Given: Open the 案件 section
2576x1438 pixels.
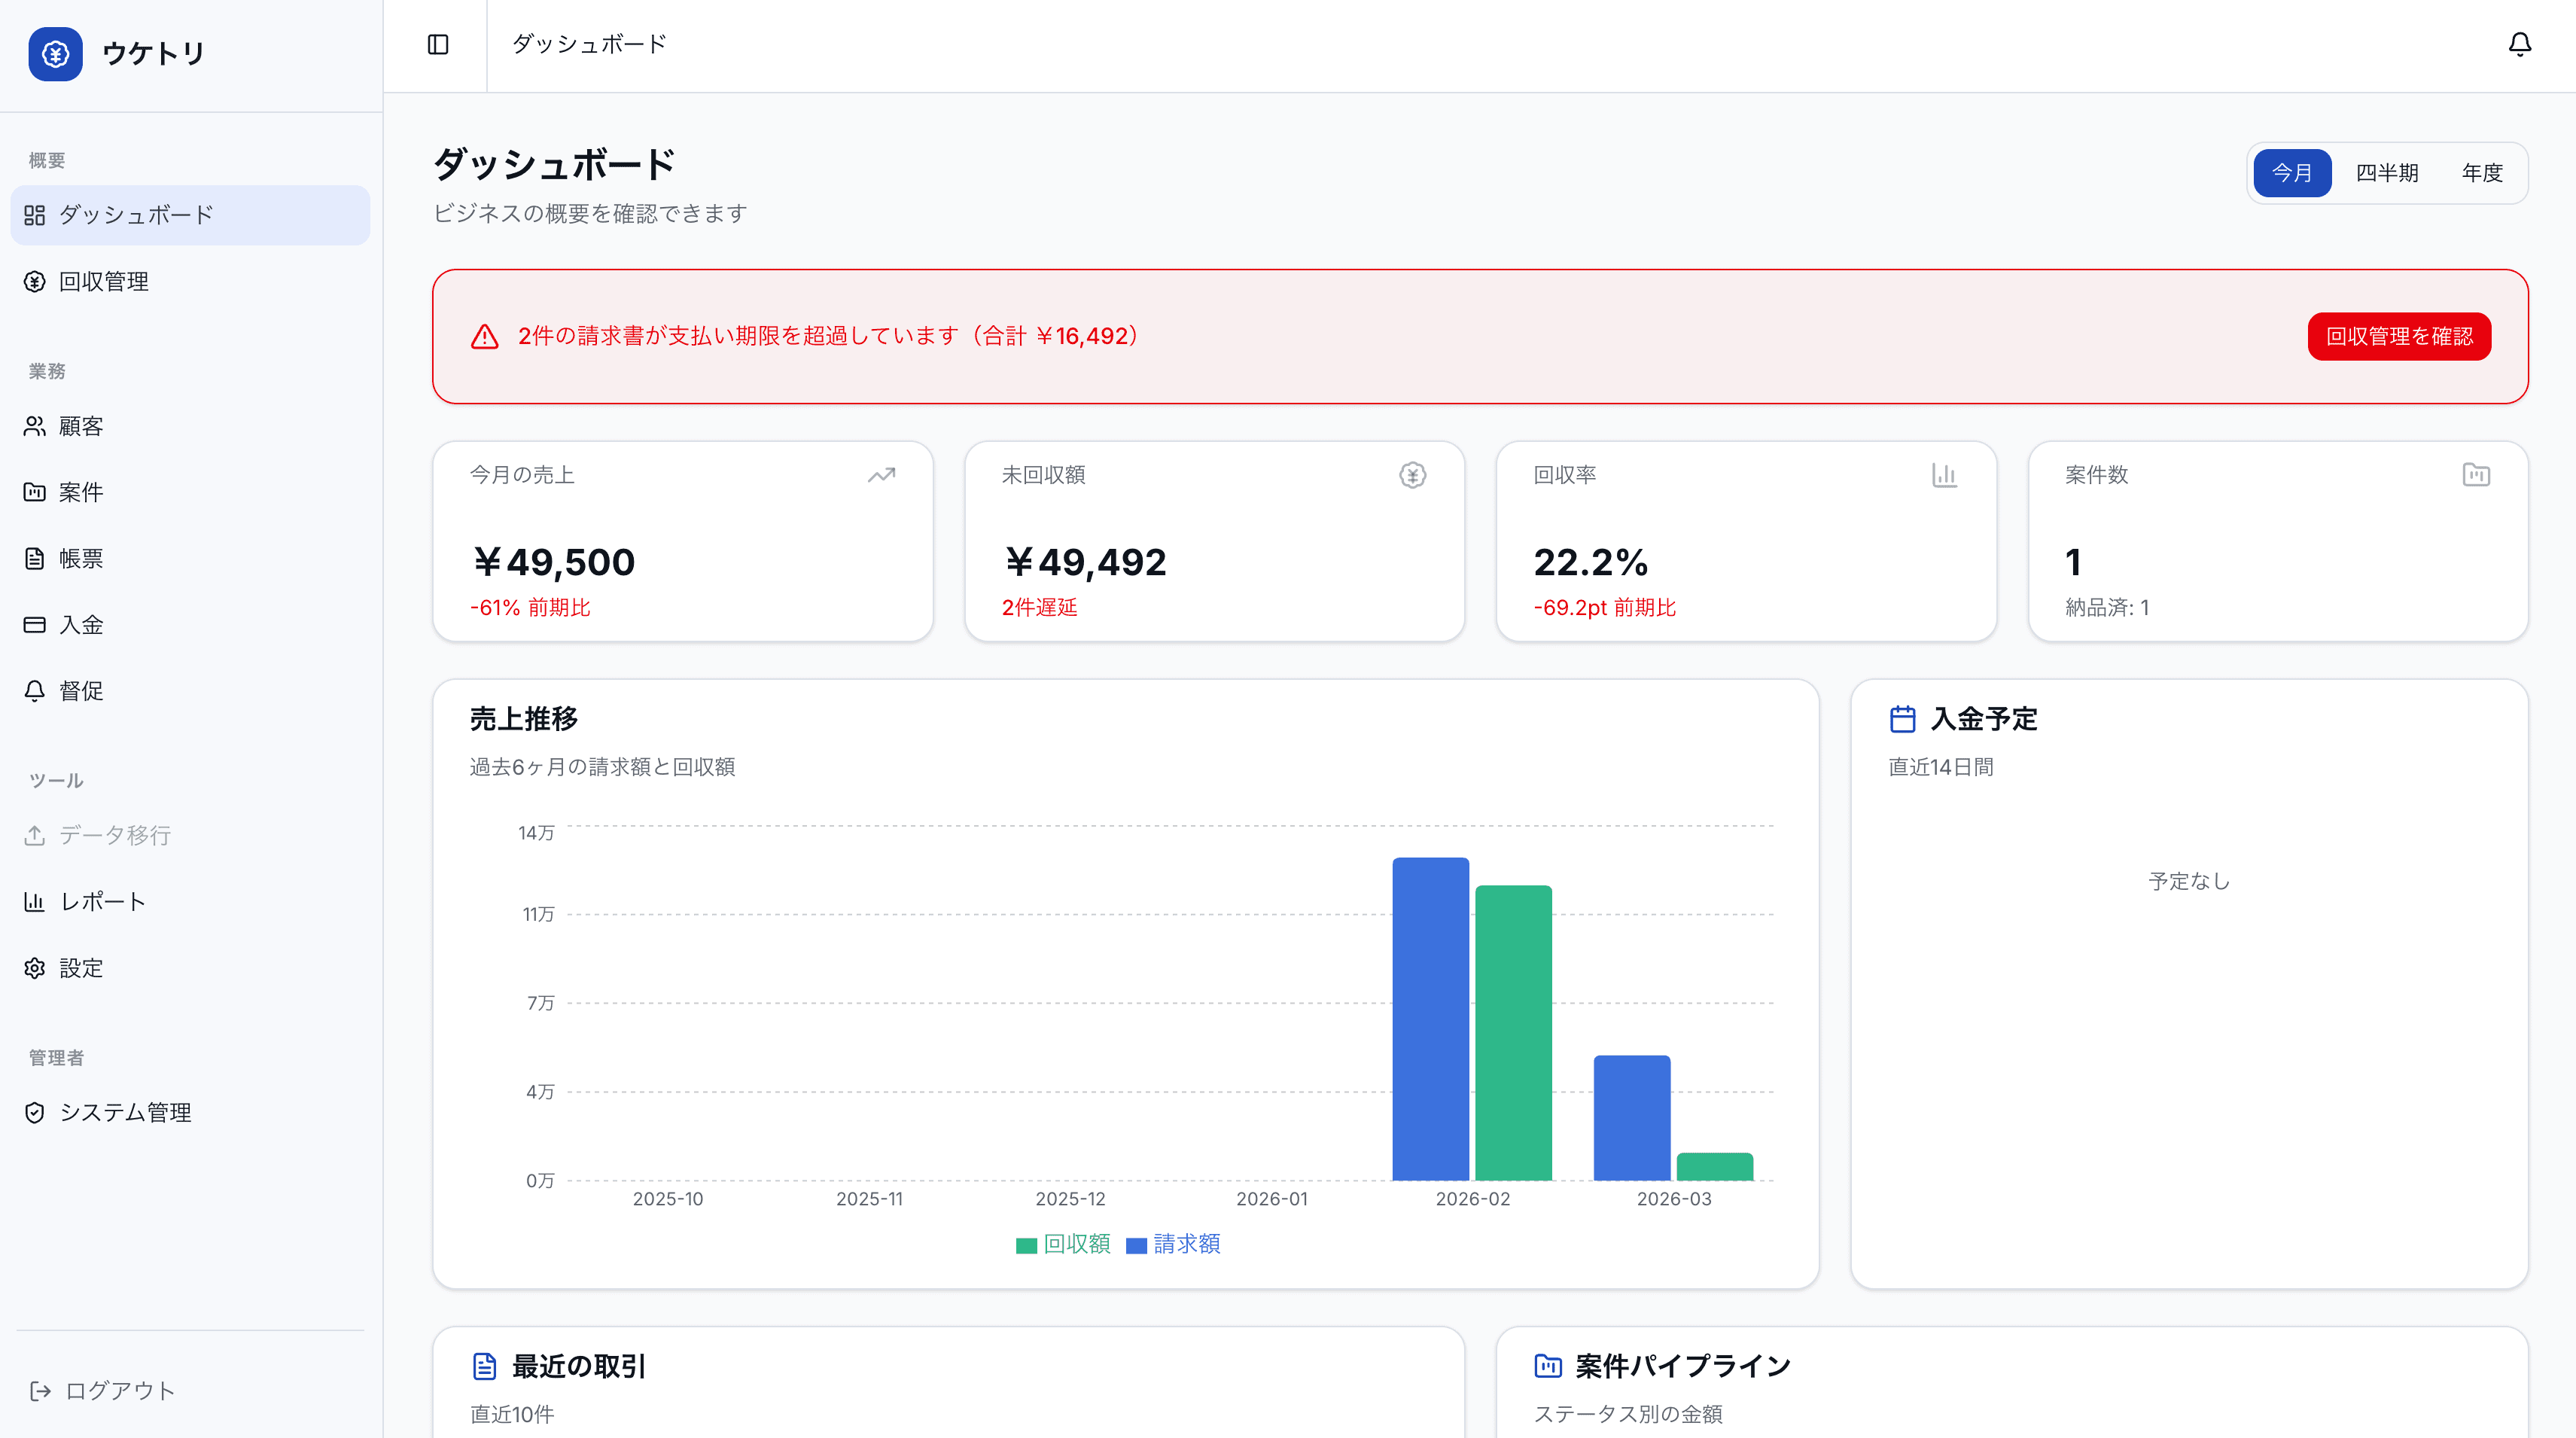Looking at the screenshot, I should point(81,491).
